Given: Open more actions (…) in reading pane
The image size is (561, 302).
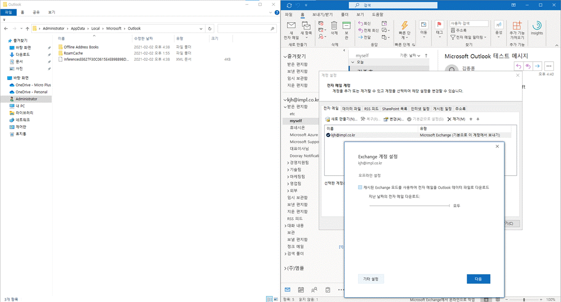Looking at the screenshot, I should [x=549, y=66].
